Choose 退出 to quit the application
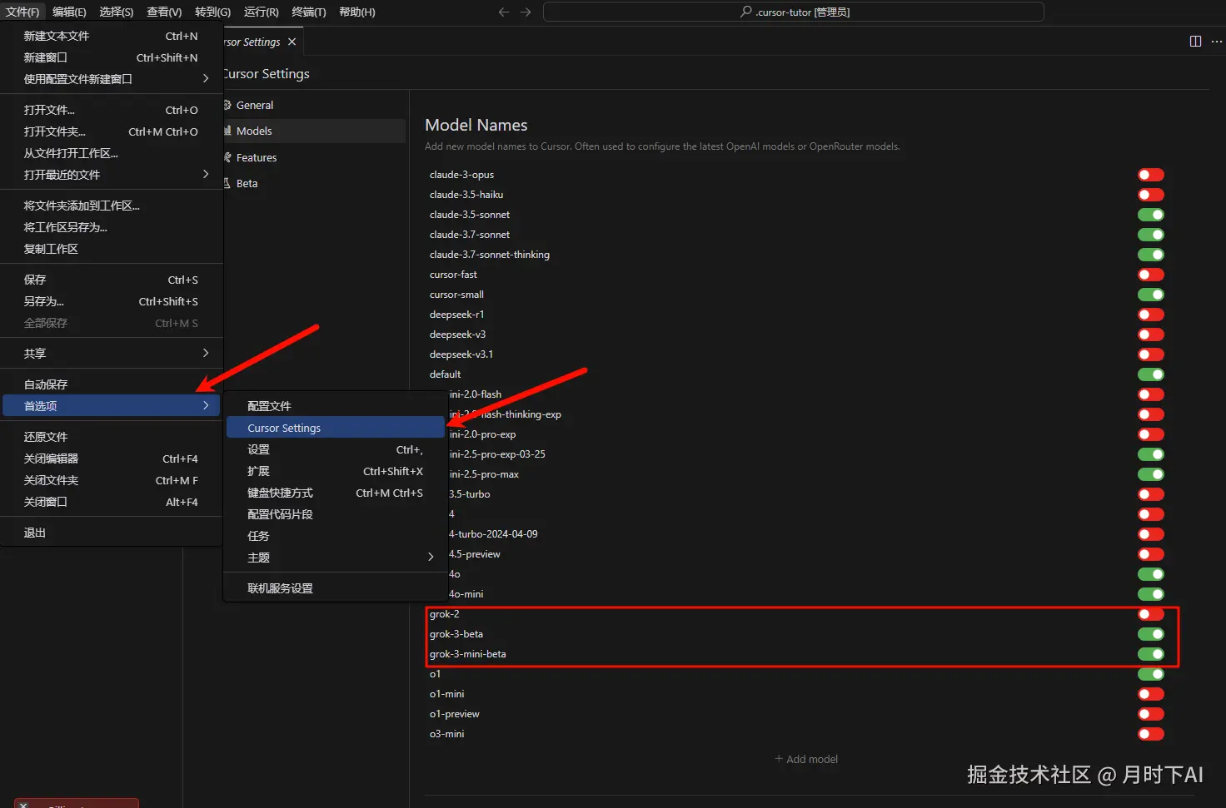 (112, 533)
